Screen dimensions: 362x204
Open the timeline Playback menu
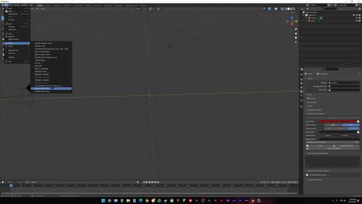click(x=11, y=182)
